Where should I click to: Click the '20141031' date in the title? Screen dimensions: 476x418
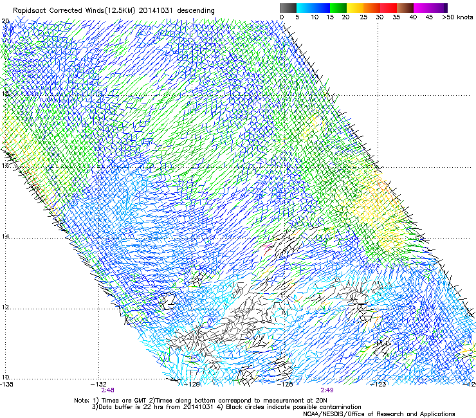pyautogui.click(x=156, y=11)
